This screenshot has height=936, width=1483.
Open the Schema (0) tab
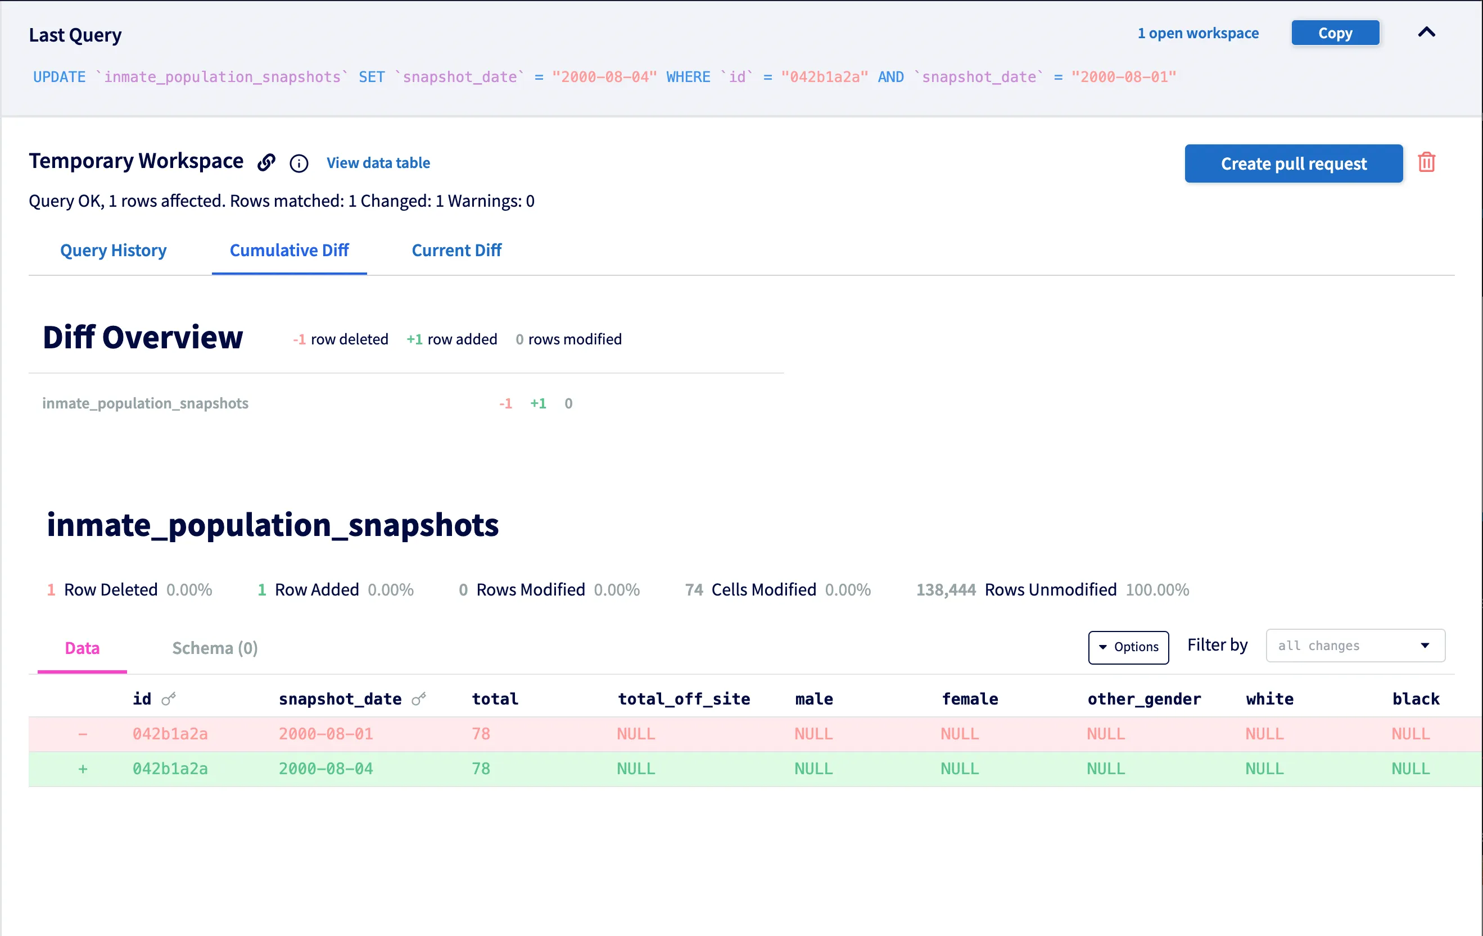point(214,648)
